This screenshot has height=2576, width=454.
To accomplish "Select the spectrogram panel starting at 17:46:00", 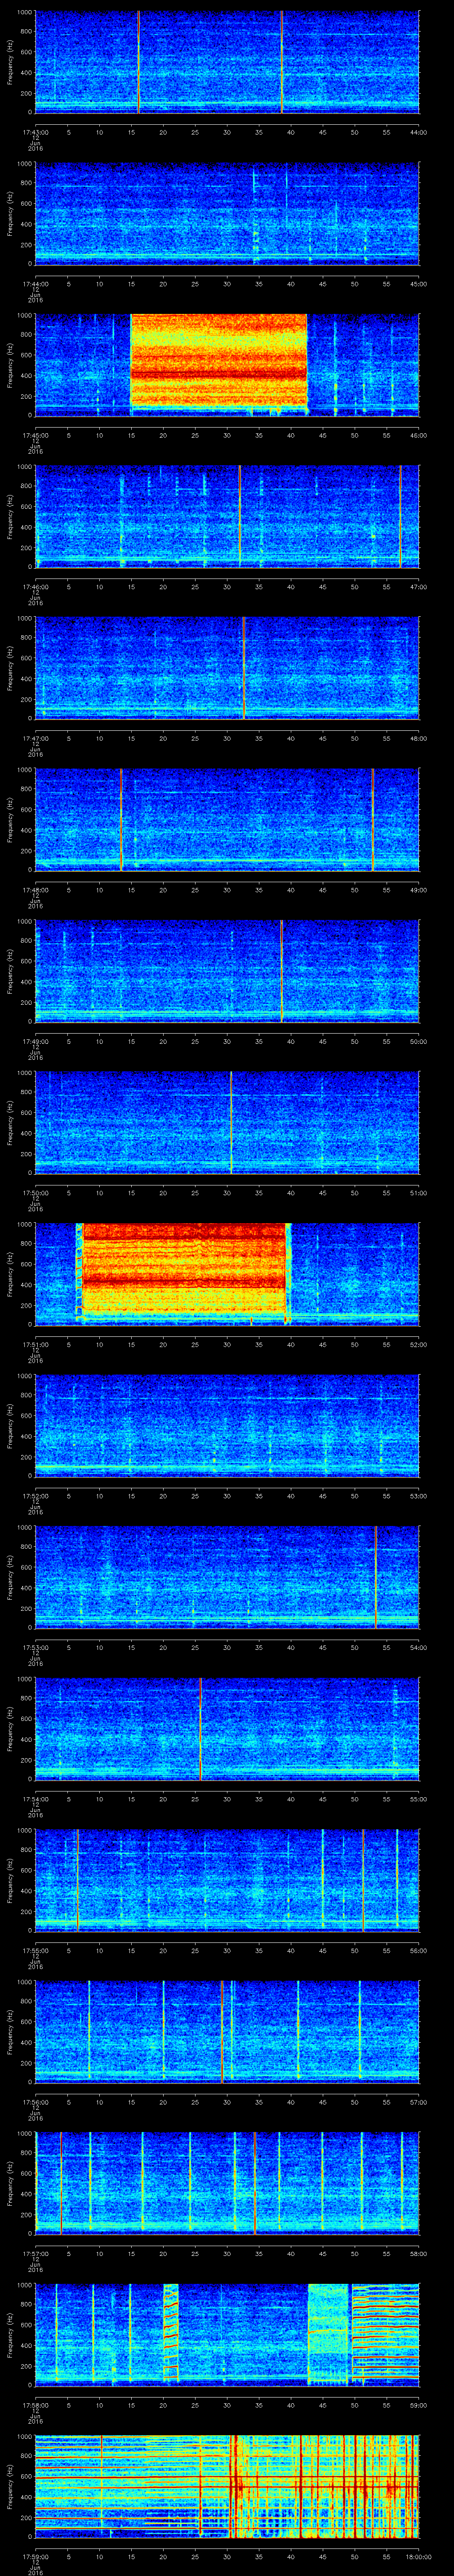I will 227,516.
